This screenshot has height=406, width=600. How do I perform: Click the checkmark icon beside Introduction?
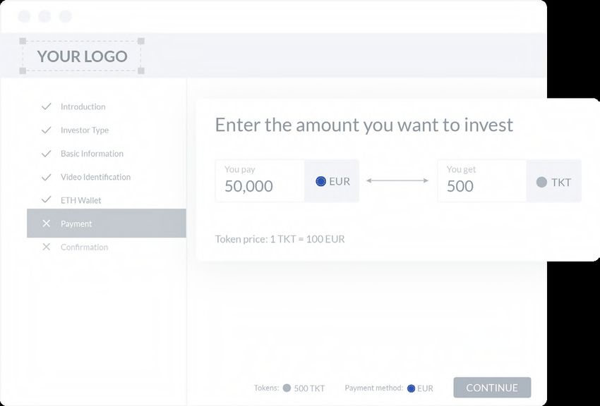[47, 106]
